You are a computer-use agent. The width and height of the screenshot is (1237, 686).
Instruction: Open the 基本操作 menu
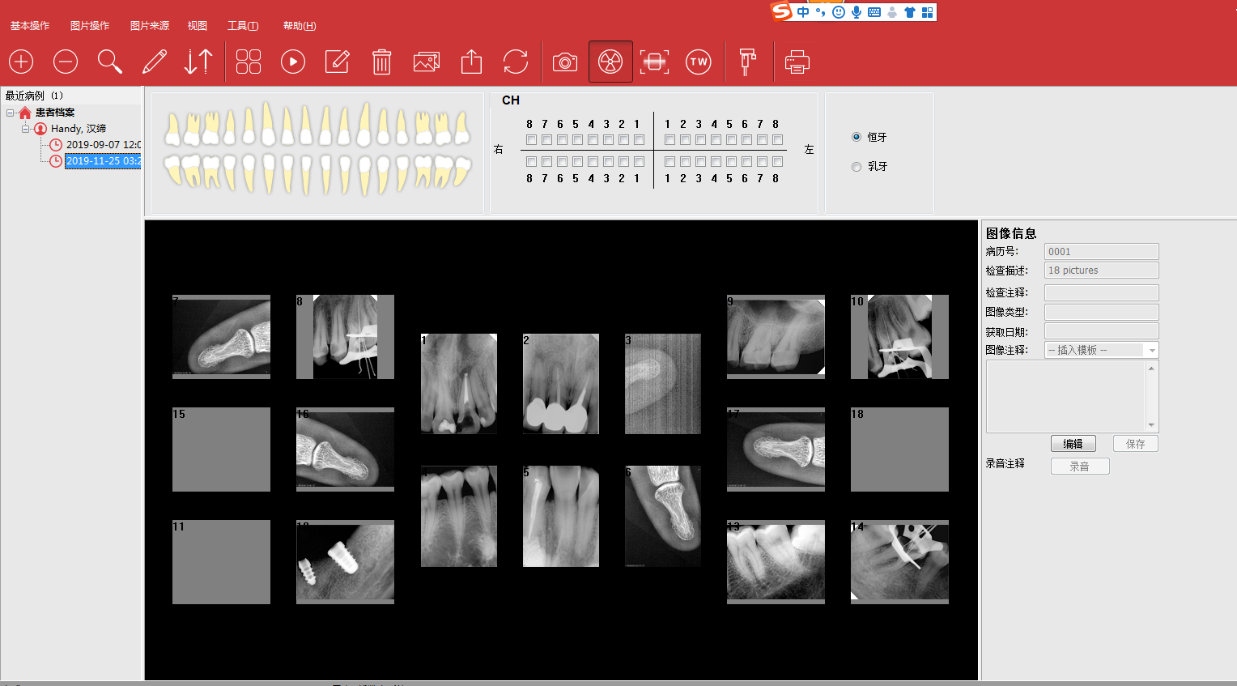(30, 26)
